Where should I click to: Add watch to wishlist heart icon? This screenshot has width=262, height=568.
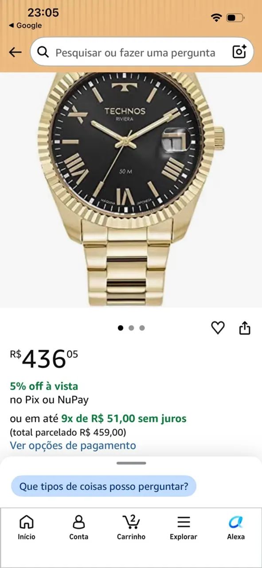coord(218,327)
